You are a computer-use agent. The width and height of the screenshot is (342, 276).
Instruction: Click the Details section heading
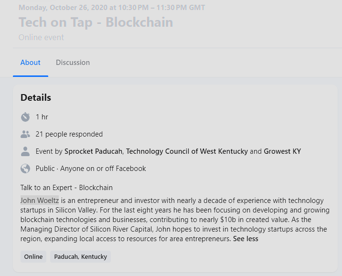[36, 98]
